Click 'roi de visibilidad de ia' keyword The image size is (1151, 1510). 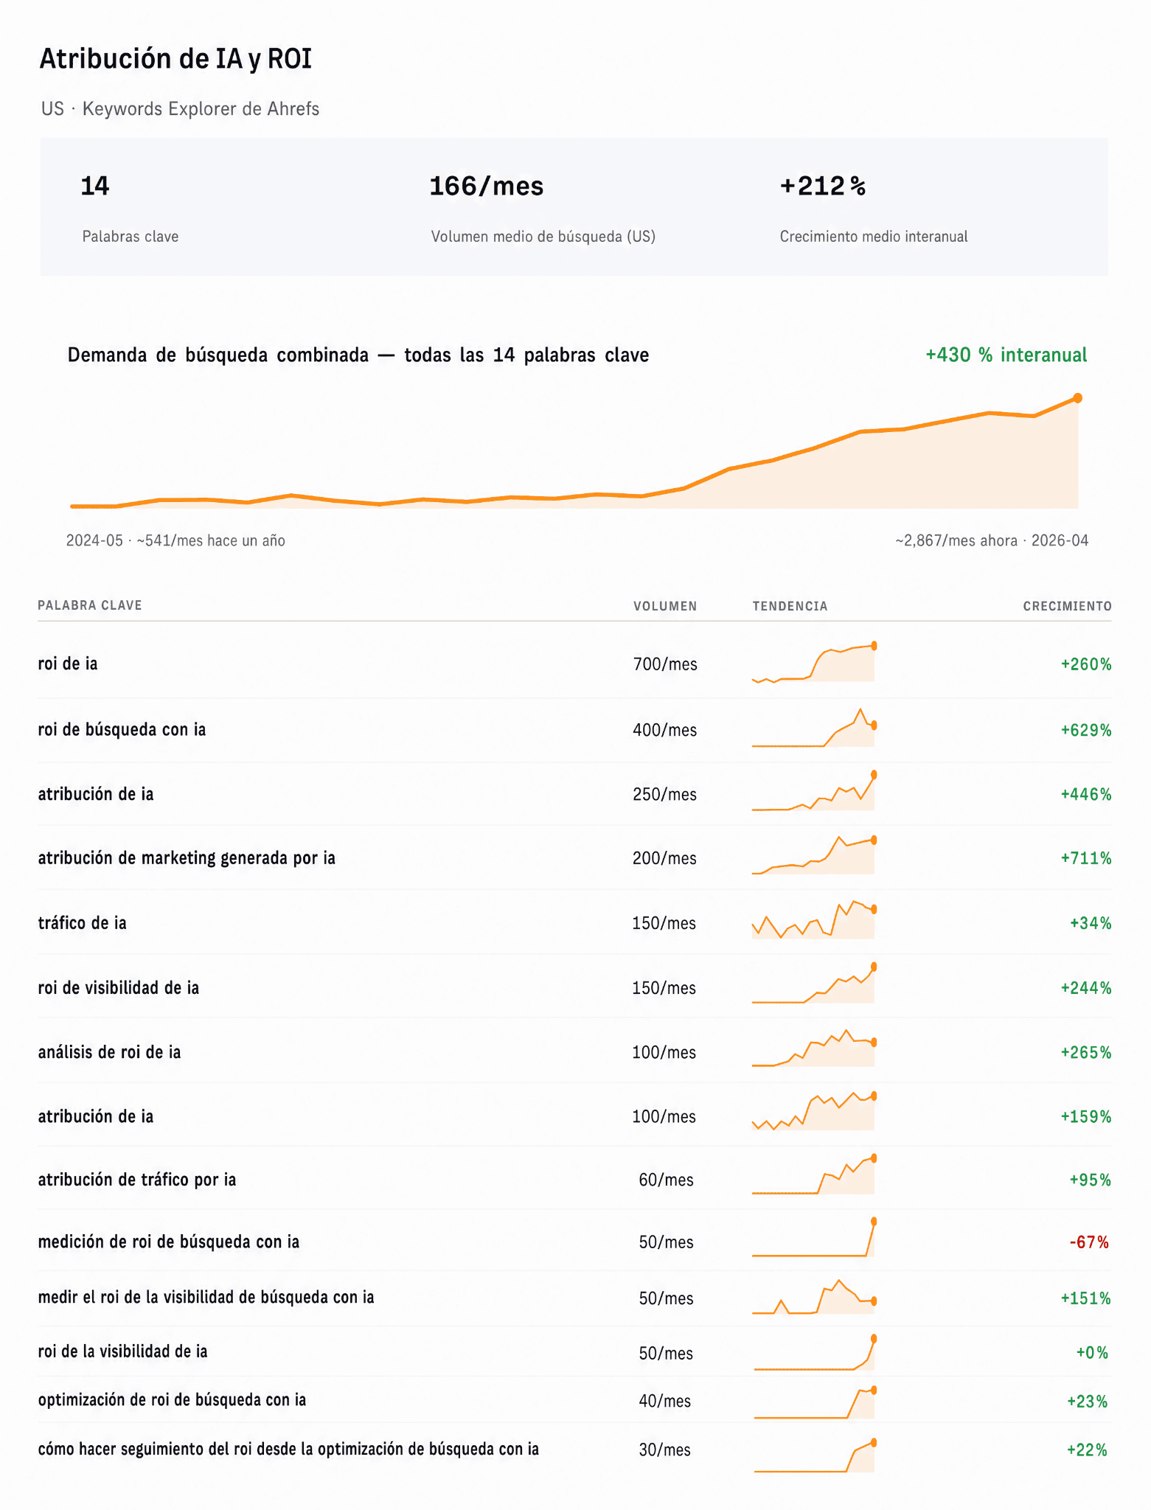pyautogui.click(x=118, y=987)
